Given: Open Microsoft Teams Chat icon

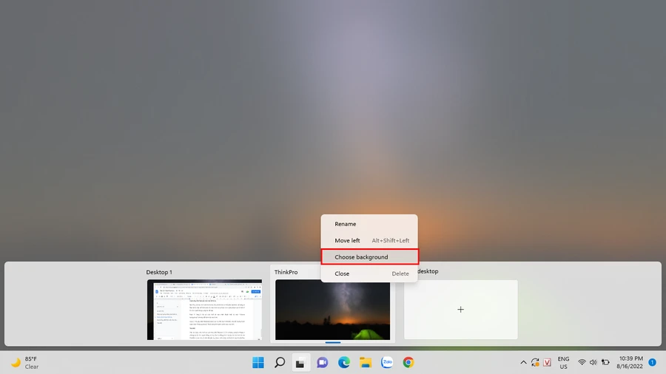Looking at the screenshot, I should click(323, 363).
